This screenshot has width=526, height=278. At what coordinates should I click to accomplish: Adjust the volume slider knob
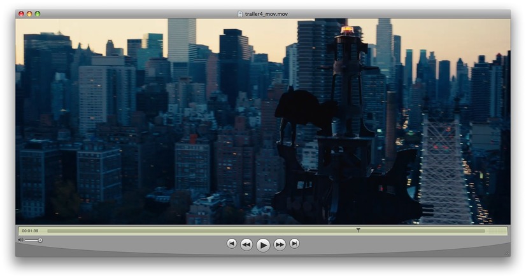(40, 240)
